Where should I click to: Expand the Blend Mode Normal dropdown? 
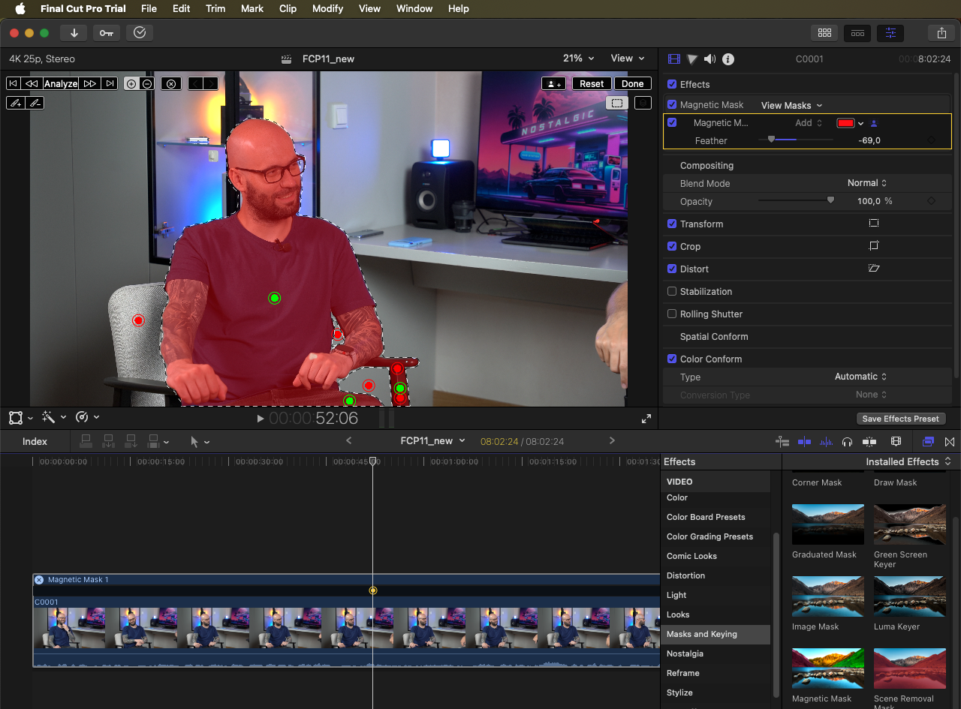867,183
